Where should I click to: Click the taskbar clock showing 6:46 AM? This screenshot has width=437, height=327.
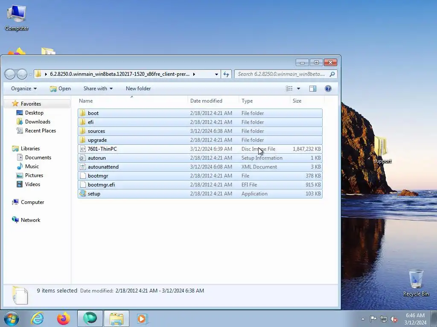415,319
